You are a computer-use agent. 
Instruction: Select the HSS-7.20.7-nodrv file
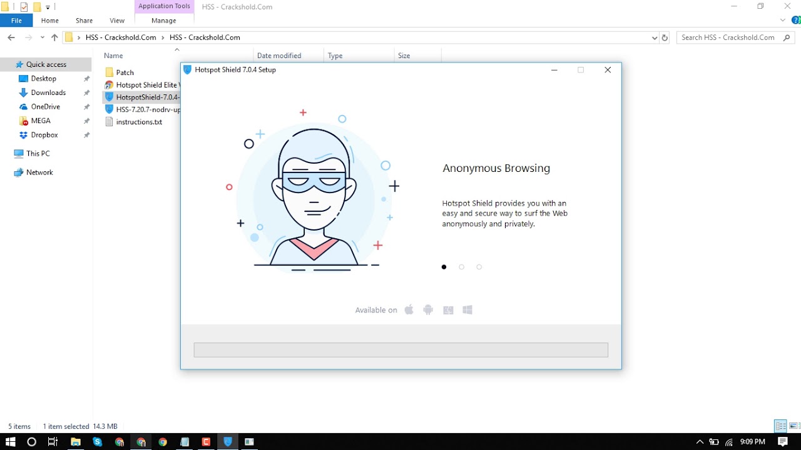coord(143,109)
